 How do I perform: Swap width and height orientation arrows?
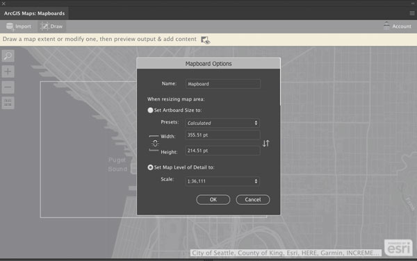(266, 144)
